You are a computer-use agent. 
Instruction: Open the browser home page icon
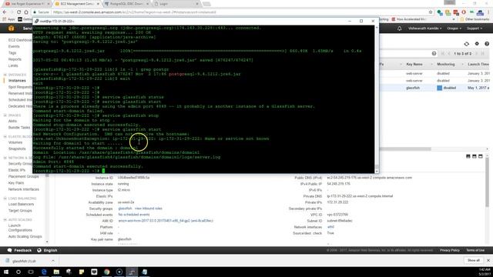[x=26, y=12]
